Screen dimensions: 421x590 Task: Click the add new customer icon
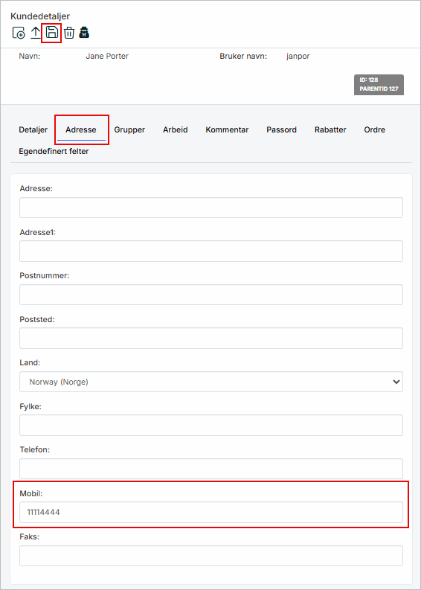[19, 33]
